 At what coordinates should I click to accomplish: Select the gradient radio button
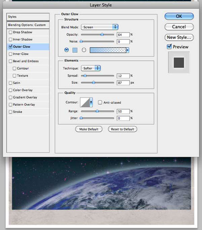(84, 50)
